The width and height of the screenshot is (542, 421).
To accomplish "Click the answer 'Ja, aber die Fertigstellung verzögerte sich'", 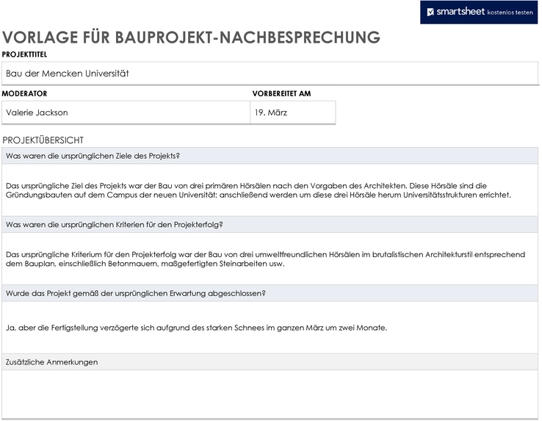I will [270, 327].
